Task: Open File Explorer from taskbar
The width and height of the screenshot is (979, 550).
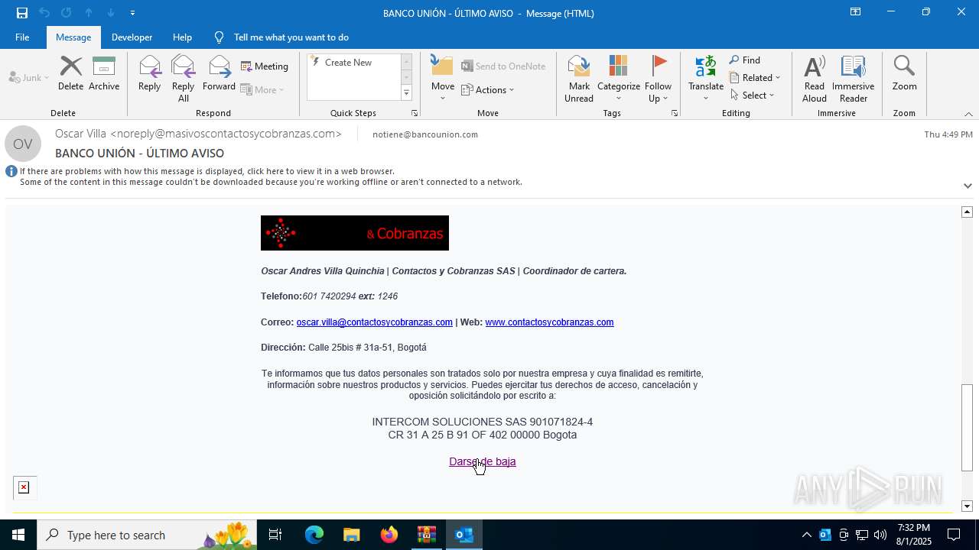Action: pos(351,535)
